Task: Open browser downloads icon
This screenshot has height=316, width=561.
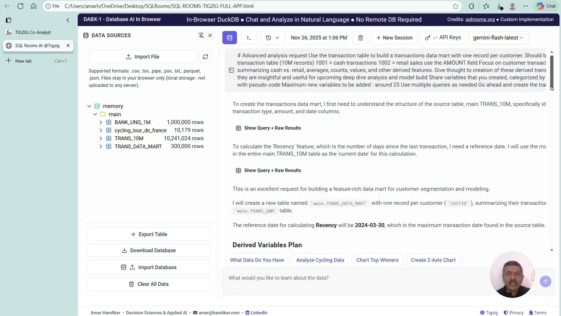Action: click(x=500, y=6)
